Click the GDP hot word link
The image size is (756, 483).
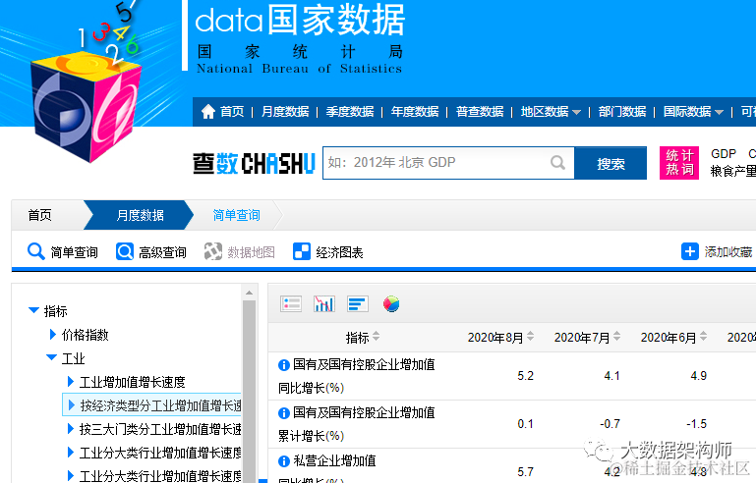pyautogui.click(x=724, y=153)
